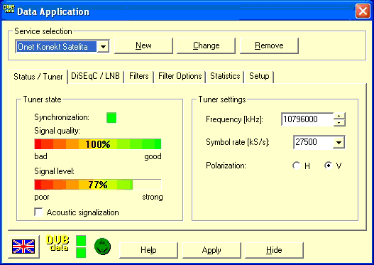Click the DVB data logo
Screen dimensions: 374x265
[57, 243]
